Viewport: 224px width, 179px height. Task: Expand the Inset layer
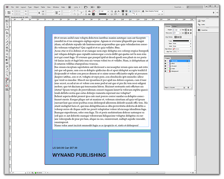[x=171, y=69]
